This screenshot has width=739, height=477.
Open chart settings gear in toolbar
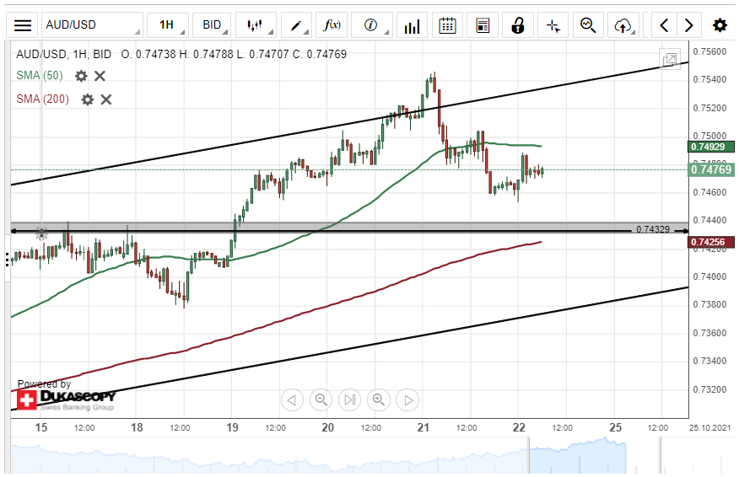point(720,25)
